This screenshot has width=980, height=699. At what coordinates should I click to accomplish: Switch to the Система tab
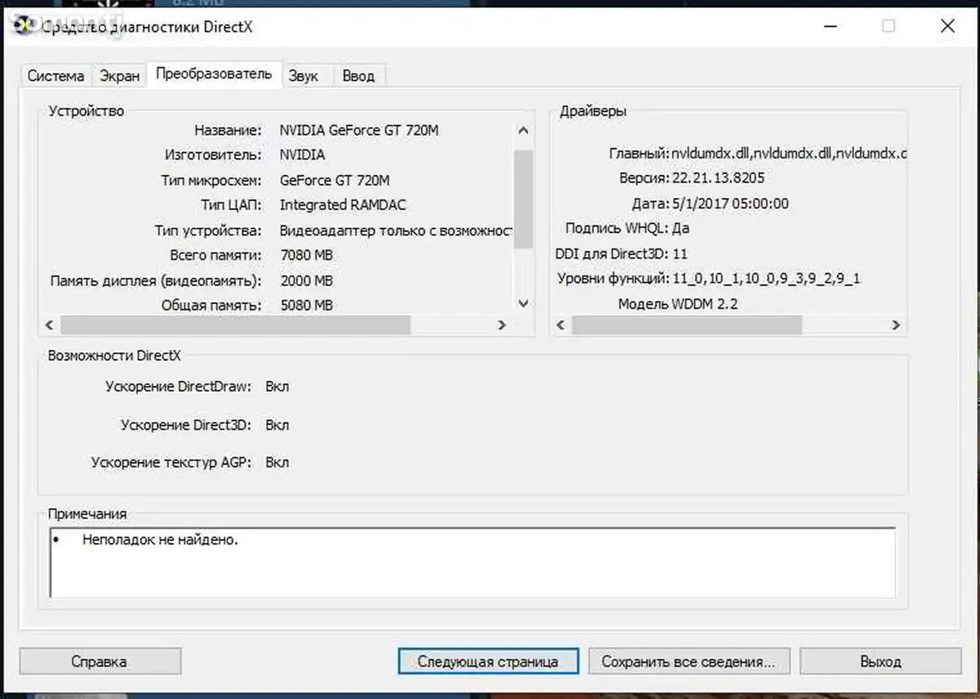(56, 76)
